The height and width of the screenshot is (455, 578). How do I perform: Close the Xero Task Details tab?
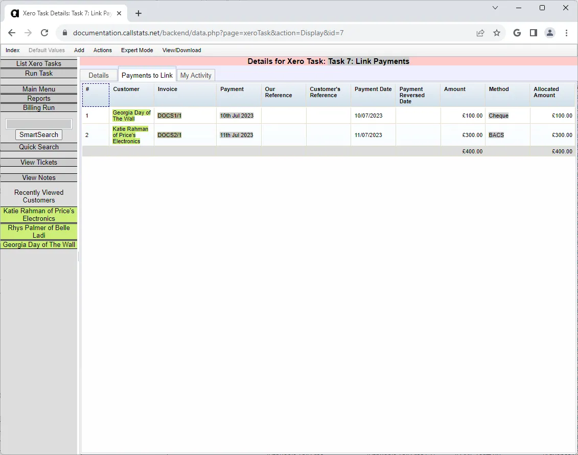(x=119, y=13)
